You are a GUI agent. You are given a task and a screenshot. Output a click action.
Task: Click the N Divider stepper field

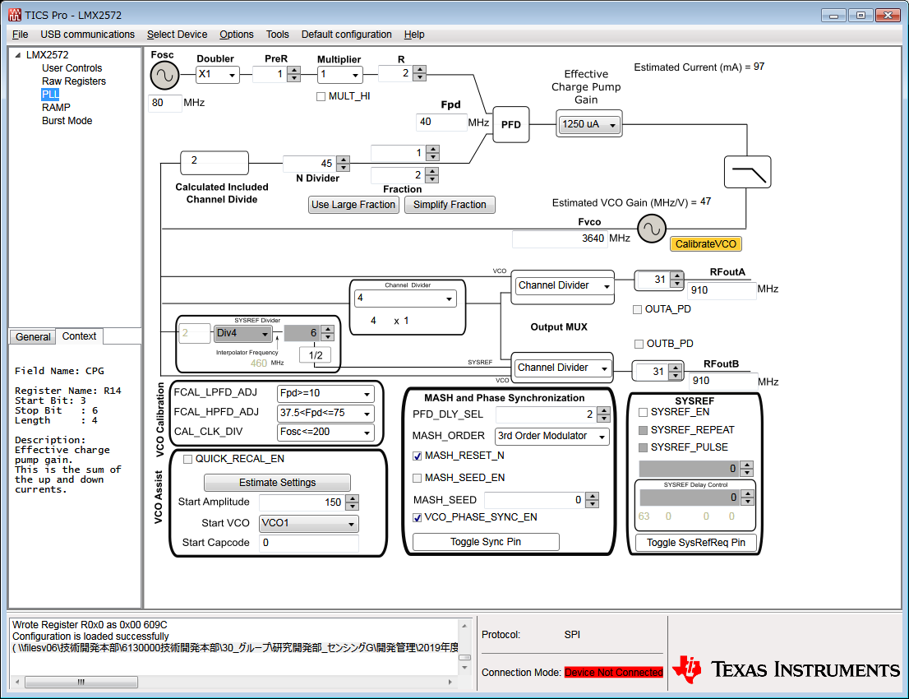(316, 164)
